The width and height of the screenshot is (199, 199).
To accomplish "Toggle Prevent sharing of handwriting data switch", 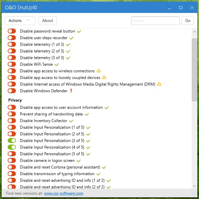I will click(x=12, y=114).
